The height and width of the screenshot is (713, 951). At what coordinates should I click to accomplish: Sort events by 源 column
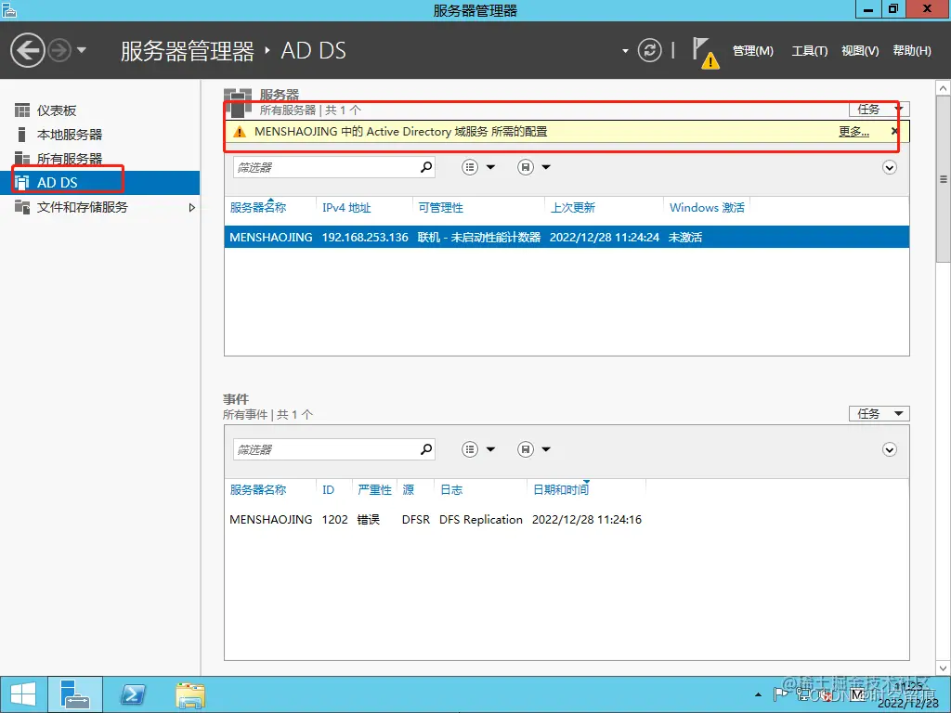point(409,490)
